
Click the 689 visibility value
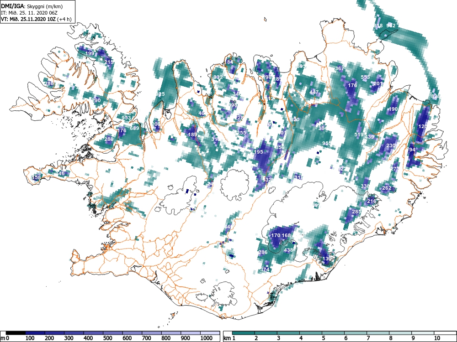134,128
